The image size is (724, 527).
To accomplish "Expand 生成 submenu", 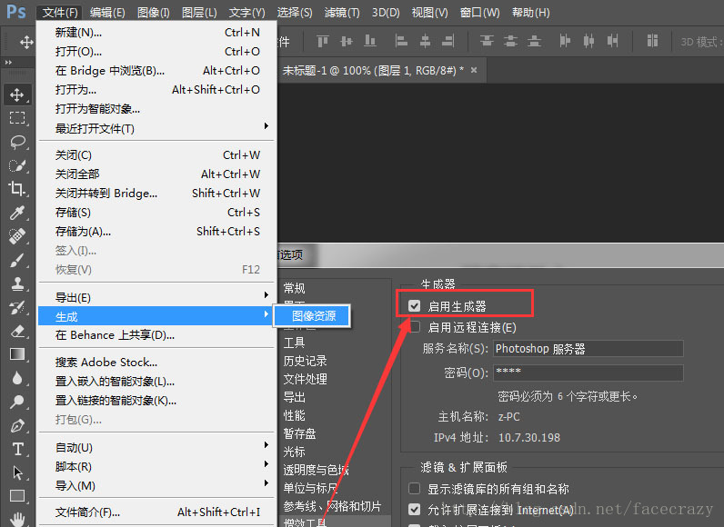I will [x=156, y=316].
